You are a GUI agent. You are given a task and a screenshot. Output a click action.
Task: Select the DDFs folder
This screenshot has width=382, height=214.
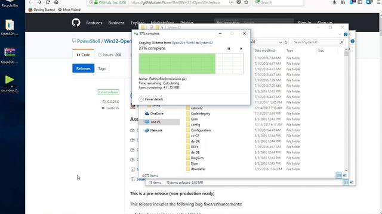tap(192, 147)
